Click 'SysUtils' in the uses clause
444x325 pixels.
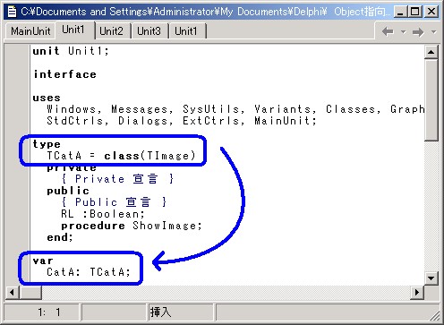point(211,109)
